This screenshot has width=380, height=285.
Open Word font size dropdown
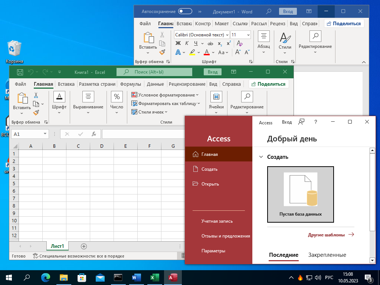point(248,35)
